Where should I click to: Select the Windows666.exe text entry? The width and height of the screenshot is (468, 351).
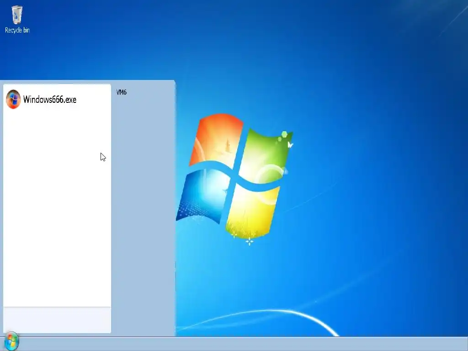(x=50, y=99)
